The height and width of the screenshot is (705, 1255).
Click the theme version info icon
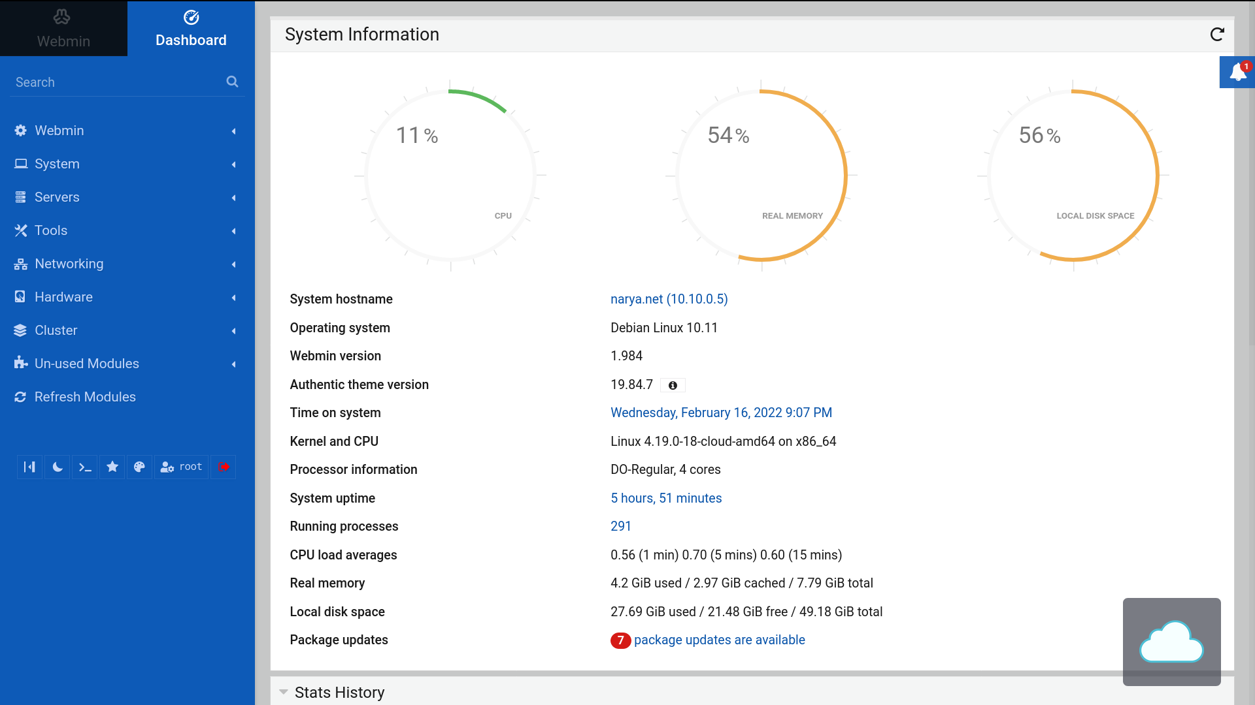pos(673,385)
